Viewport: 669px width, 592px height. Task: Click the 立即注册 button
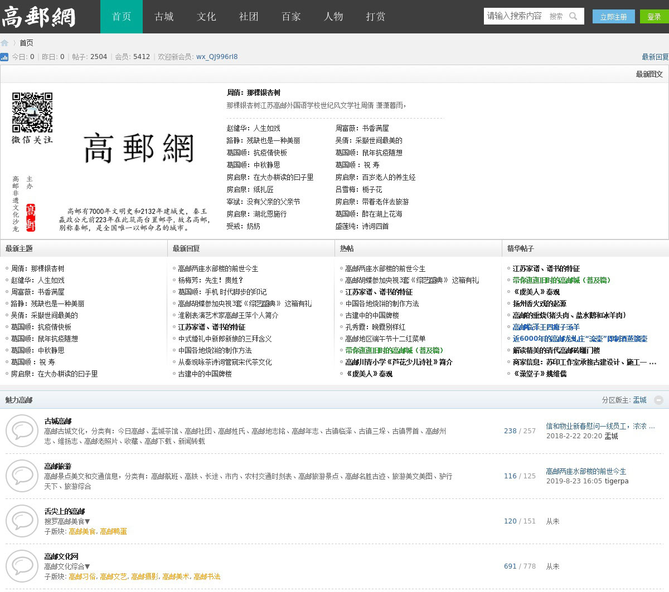[x=613, y=17]
